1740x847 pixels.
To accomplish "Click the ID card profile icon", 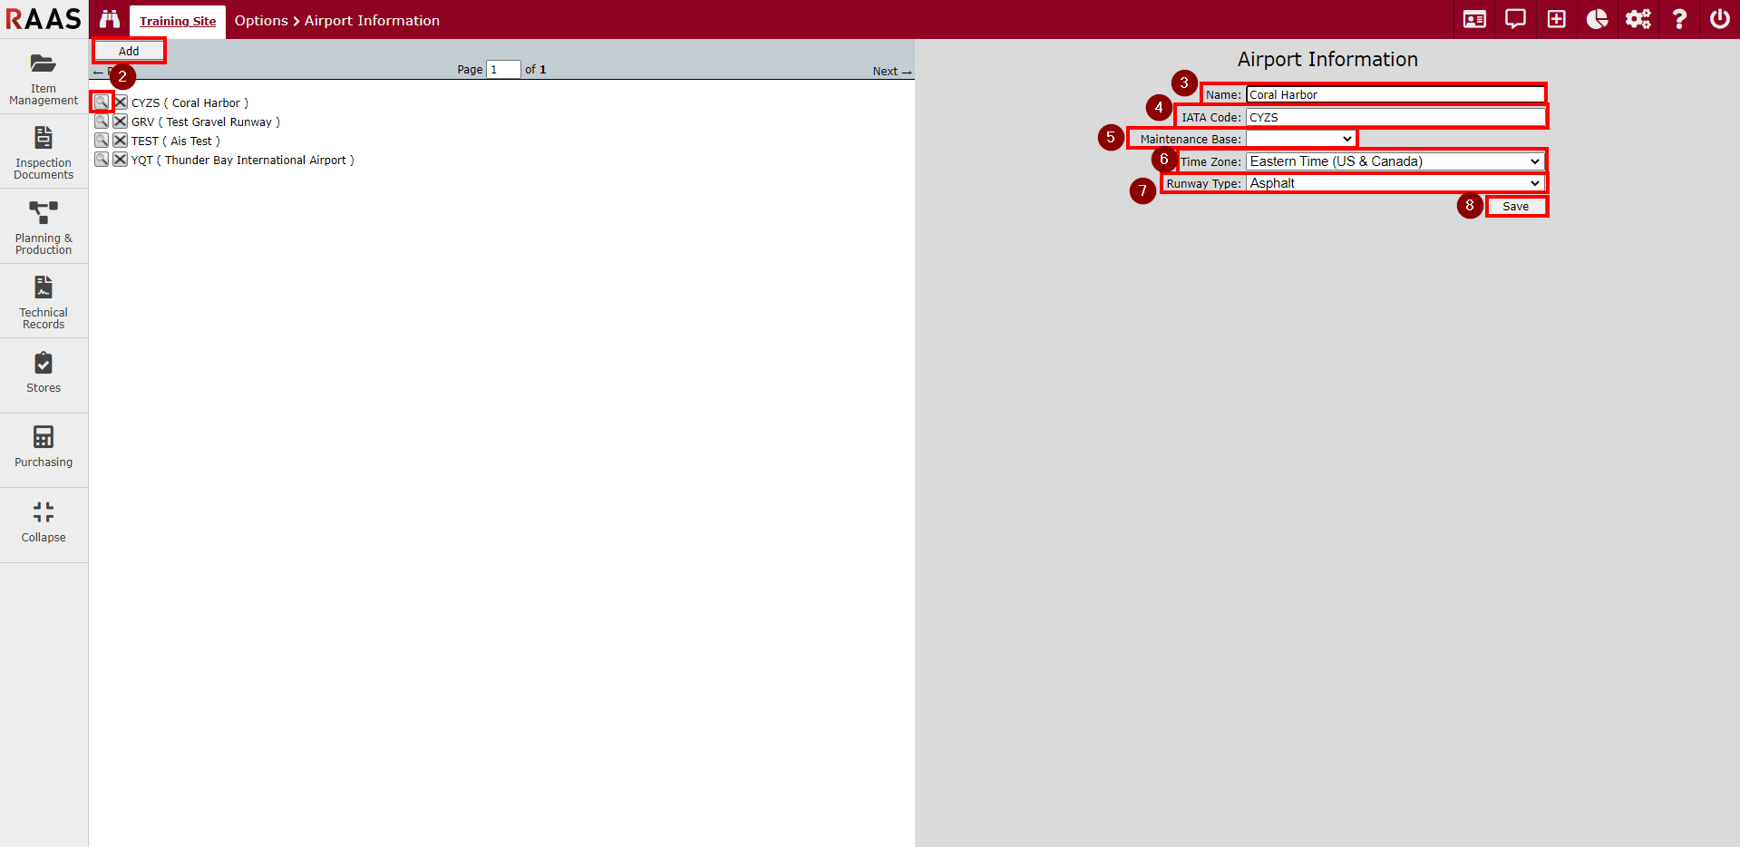I will tap(1474, 19).
